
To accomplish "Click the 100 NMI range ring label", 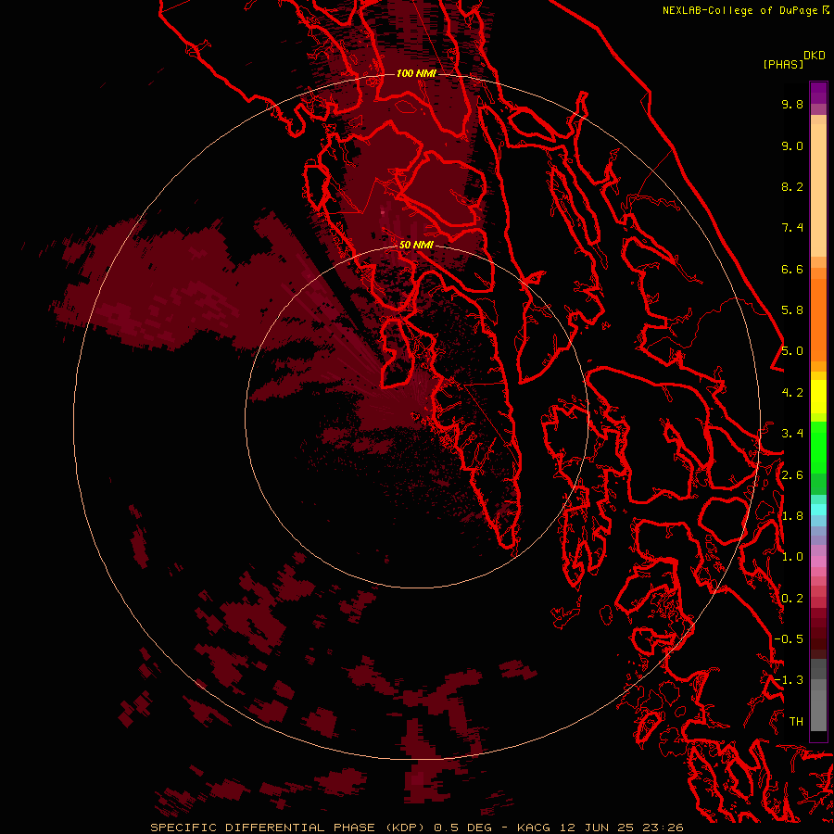I will coord(416,73).
